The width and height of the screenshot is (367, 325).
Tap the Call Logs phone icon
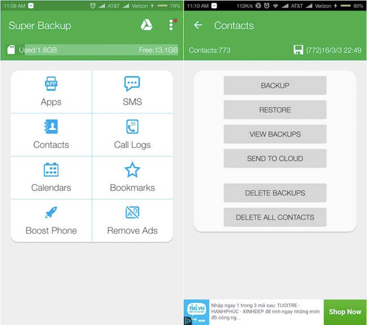(x=132, y=127)
